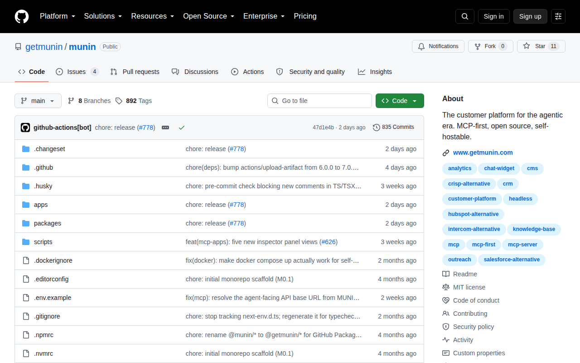
Task: Click the repository icon beside getmunin
Action: coord(18,47)
